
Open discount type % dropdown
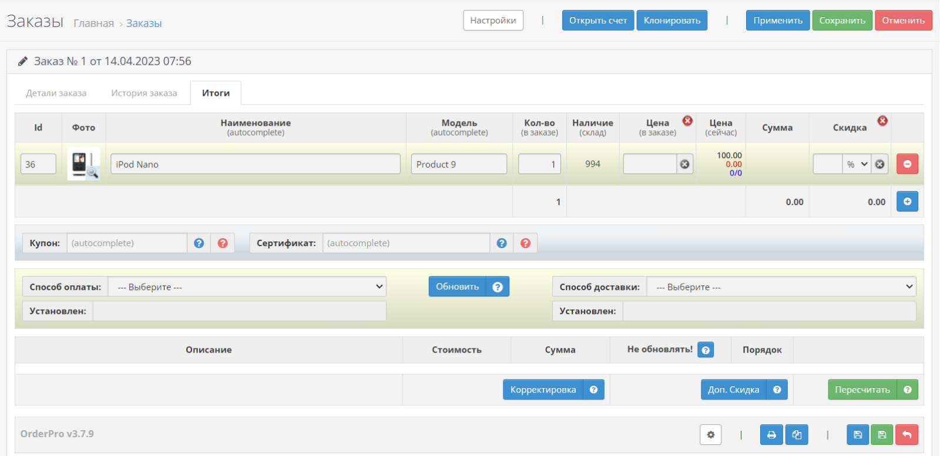pyautogui.click(x=857, y=164)
